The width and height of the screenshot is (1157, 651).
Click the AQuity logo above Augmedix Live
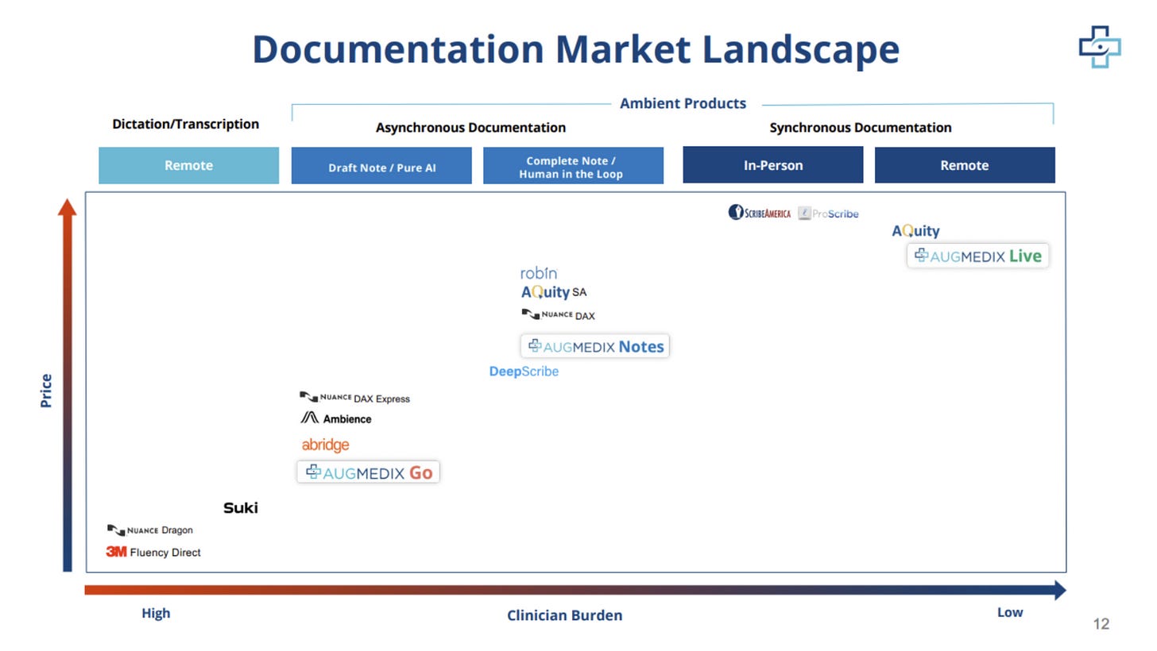coord(915,231)
